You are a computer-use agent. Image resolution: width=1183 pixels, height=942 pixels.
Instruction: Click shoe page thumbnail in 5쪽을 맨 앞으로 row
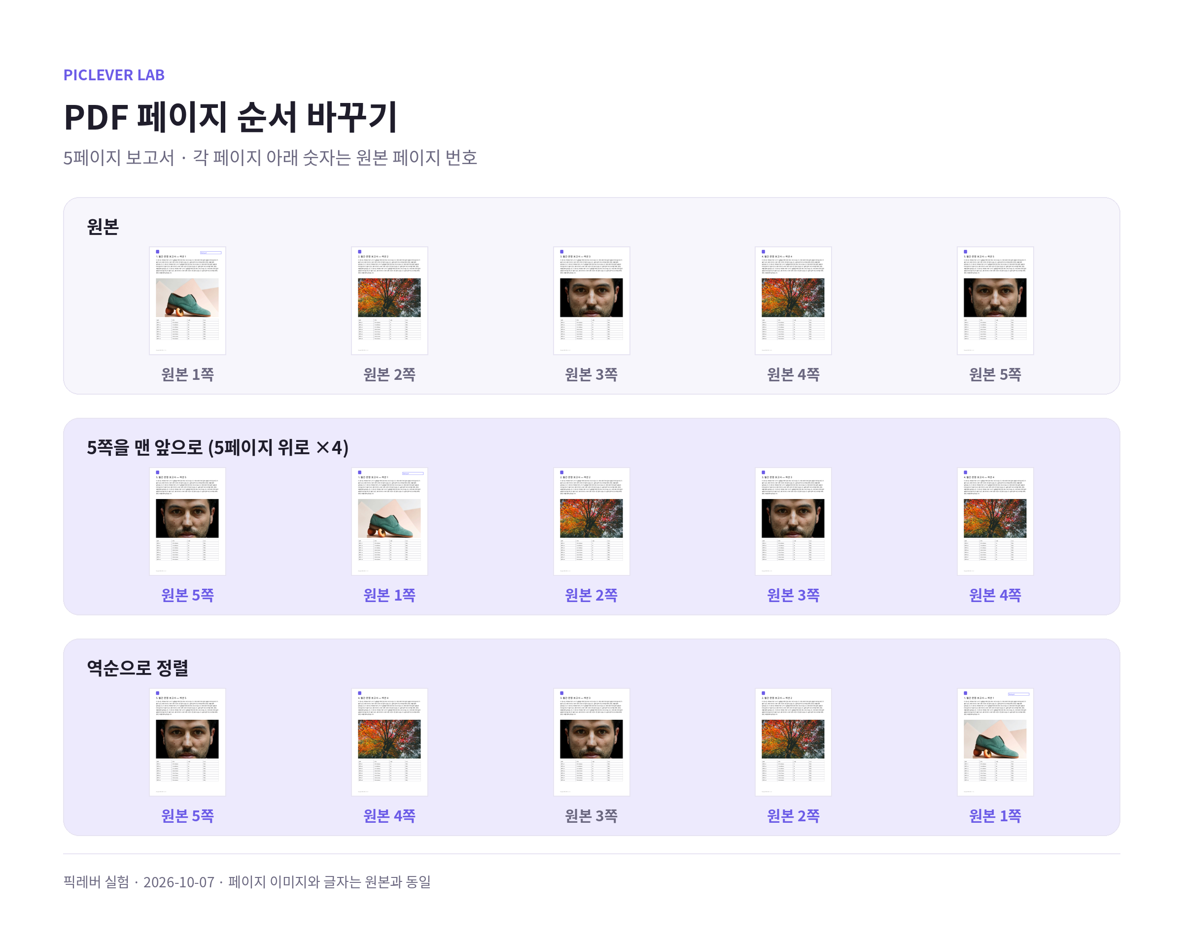click(389, 521)
